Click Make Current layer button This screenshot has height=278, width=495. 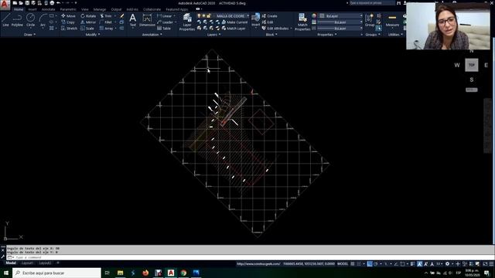pos(234,22)
